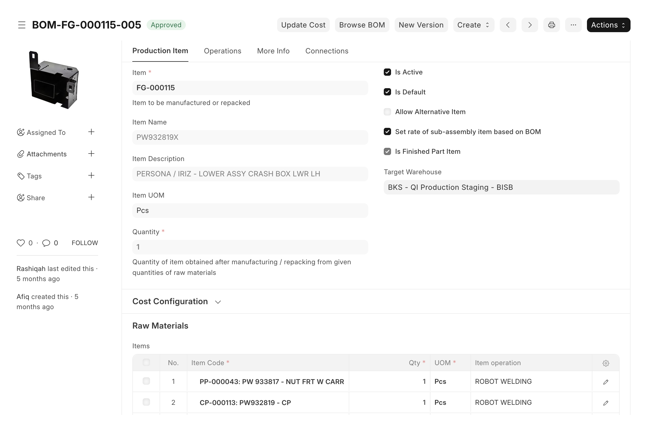Click the printer icon

click(551, 25)
